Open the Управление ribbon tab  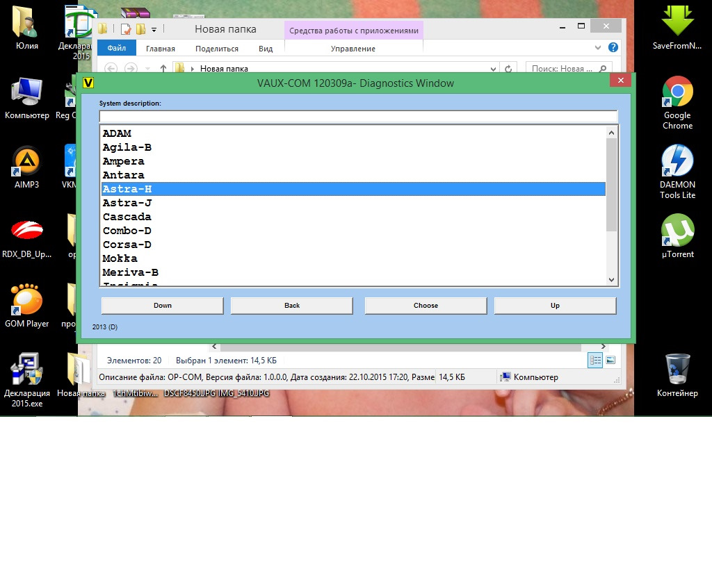coord(353,49)
